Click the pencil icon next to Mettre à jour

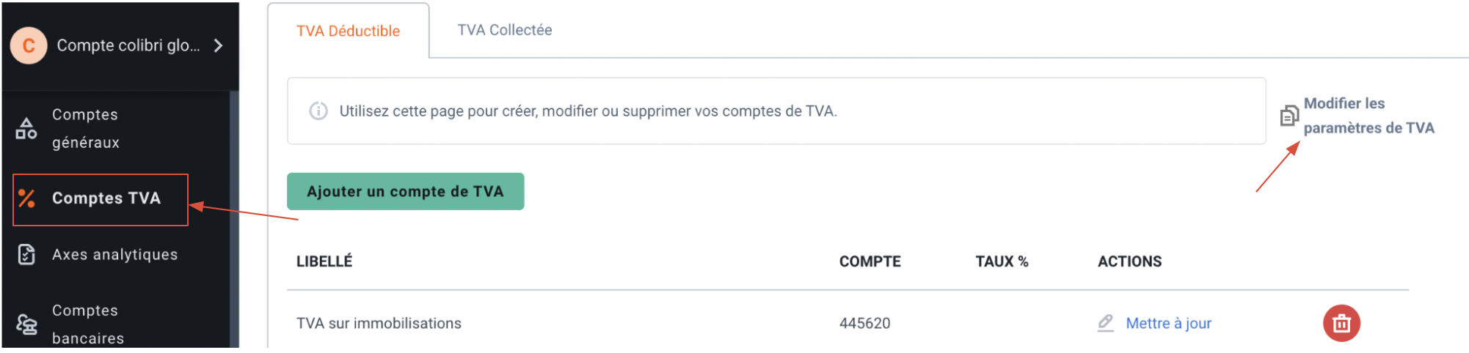(x=1106, y=323)
